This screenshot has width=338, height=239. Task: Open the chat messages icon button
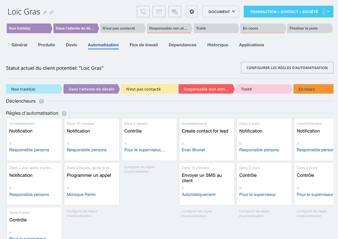click(x=175, y=12)
